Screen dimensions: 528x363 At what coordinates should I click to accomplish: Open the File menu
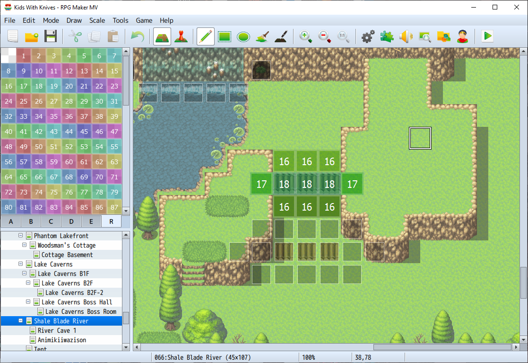point(10,20)
